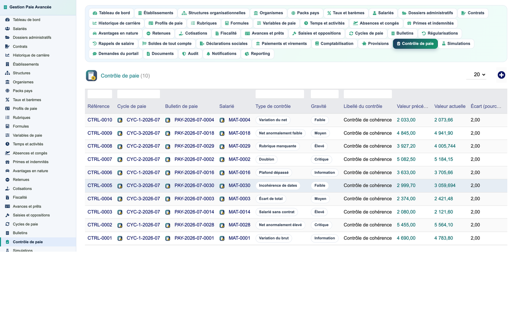517x323 pixels.
Task: Click employee icon beside MAT-0029
Action: 222,146
